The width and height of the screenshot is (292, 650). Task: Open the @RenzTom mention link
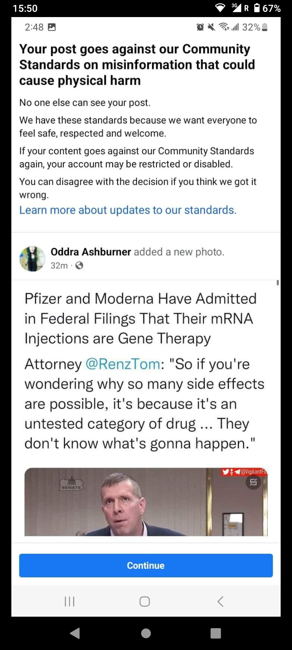click(123, 364)
